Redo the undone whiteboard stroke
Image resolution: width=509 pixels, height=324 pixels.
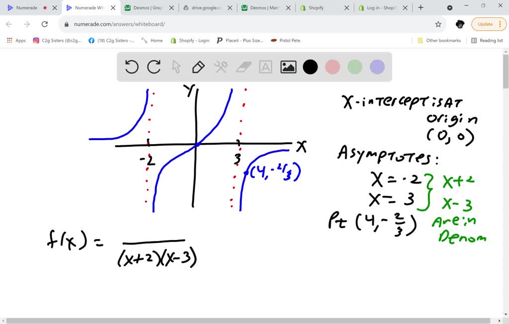pyautogui.click(x=154, y=67)
